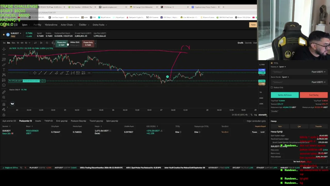Screen dimensions: 330x186
Task: Select the 4H timeframe
Action: click(22, 43)
